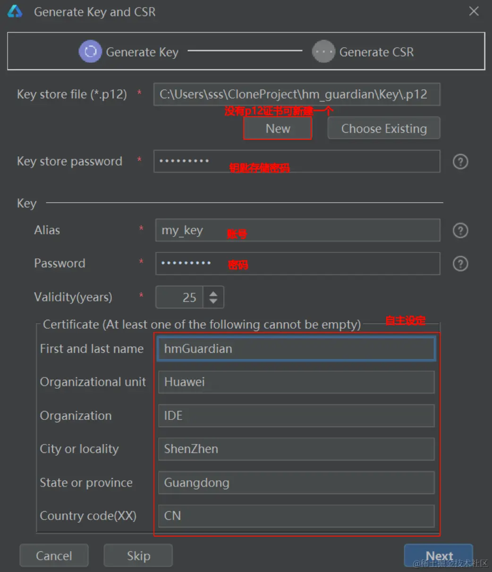
Task: Click the Generate CSR step circle icon
Action: click(x=323, y=52)
